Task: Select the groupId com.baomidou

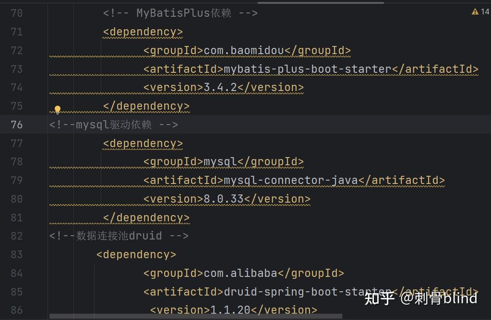Action: (x=245, y=50)
